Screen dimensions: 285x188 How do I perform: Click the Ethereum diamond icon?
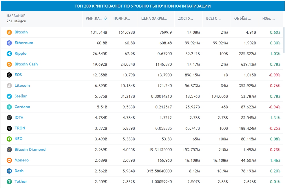pyautogui.click(x=9, y=43)
